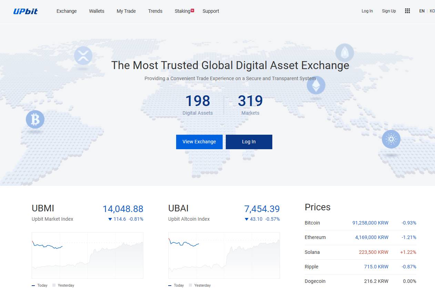Open the UBMI index chart
Viewport: 435px width, 306px height.
pos(88,255)
